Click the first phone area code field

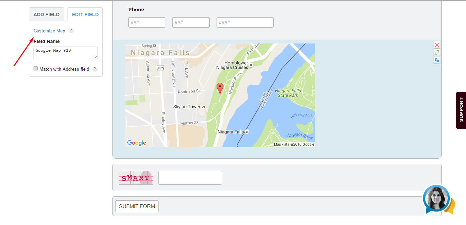[x=147, y=22]
